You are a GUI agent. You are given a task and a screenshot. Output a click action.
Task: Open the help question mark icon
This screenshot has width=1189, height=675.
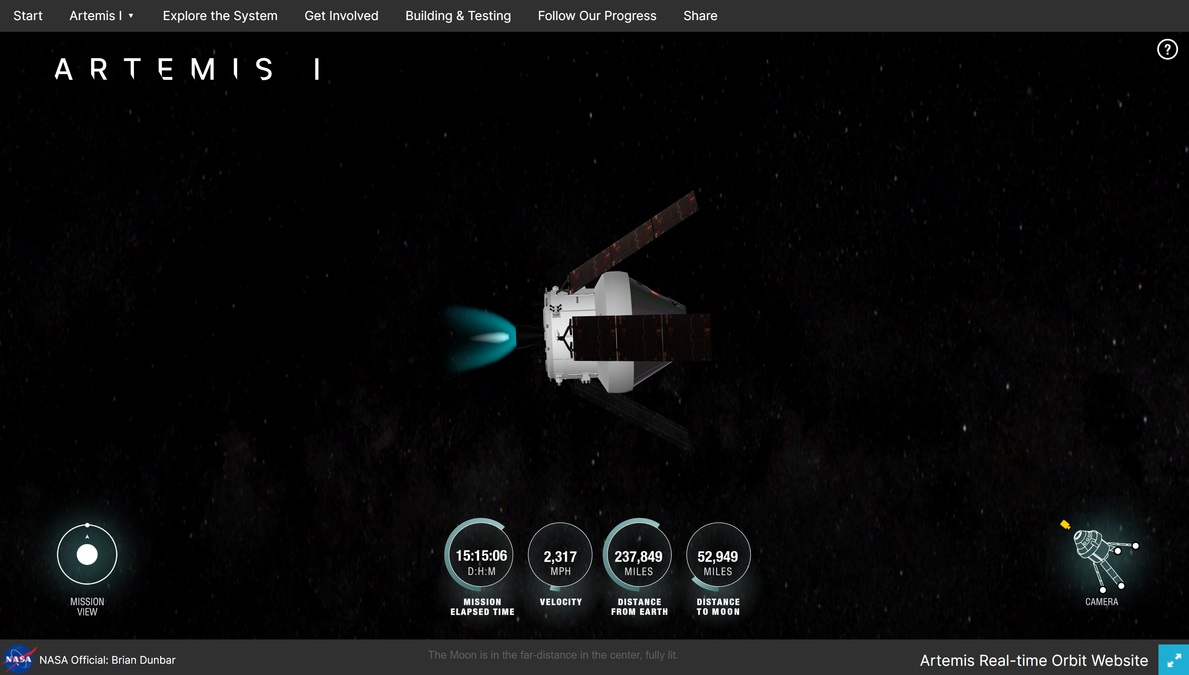coord(1167,49)
